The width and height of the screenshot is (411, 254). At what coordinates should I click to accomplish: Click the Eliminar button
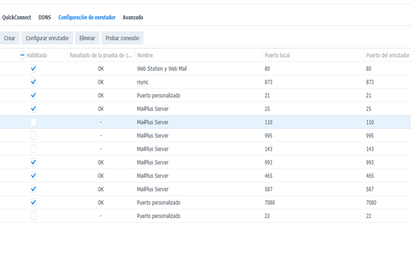[x=87, y=38]
